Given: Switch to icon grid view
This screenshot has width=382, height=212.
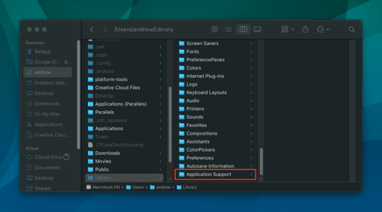Looking at the screenshot, I should [215, 30].
